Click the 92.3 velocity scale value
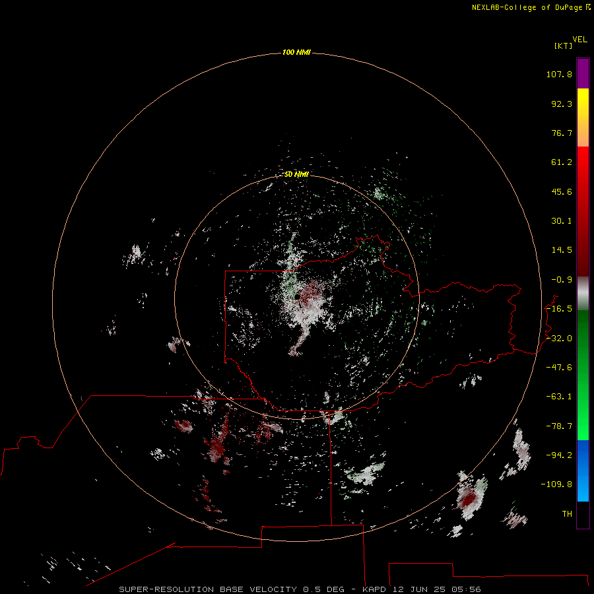The width and height of the screenshot is (594, 594). [x=562, y=104]
